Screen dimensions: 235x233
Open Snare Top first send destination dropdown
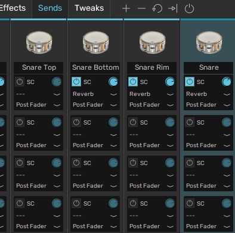38,94
